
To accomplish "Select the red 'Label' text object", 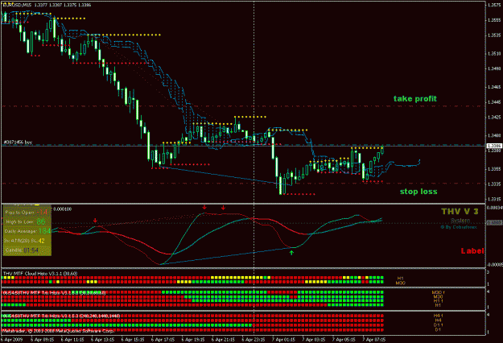I will point(472,251).
